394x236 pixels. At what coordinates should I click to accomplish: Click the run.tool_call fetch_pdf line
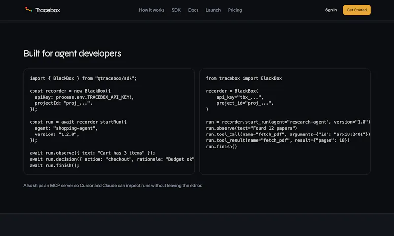pos(288,134)
